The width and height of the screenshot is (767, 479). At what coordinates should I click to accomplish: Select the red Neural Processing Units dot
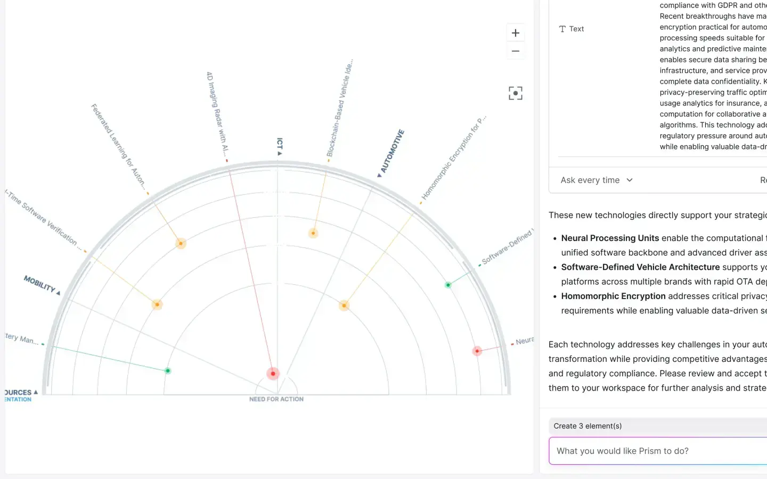477,351
